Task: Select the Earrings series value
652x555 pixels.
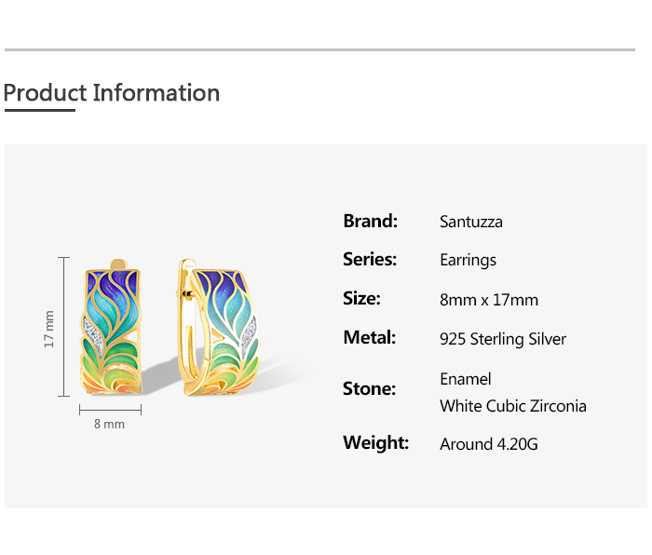Action: pyautogui.click(x=468, y=260)
